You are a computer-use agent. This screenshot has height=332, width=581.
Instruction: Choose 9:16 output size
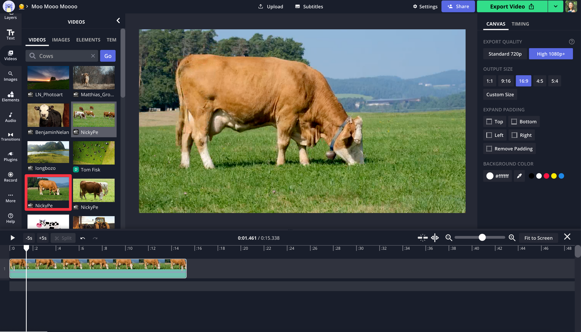[x=505, y=81]
